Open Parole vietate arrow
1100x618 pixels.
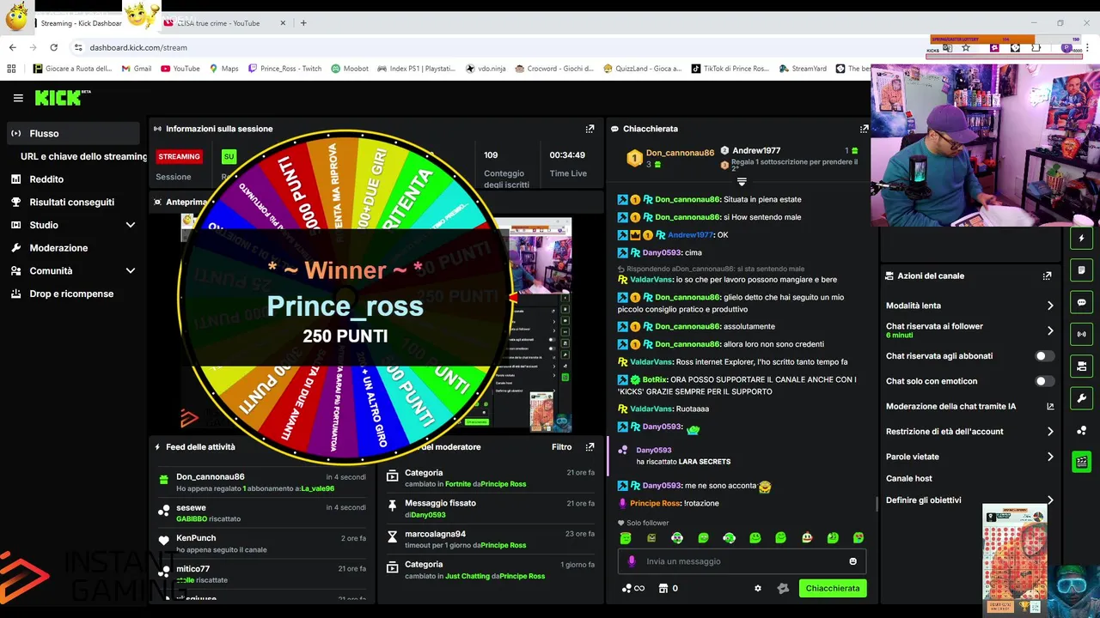(1050, 457)
